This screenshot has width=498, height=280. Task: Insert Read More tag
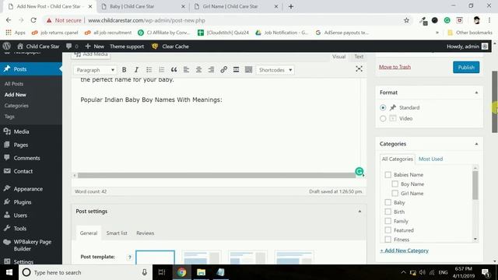(x=236, y=70)
